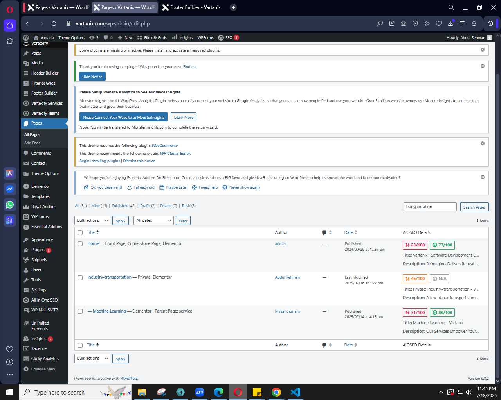Open comments bubble in admin bar
The width and height of the screenshot is (501, 400).
(x=108, y=37)
